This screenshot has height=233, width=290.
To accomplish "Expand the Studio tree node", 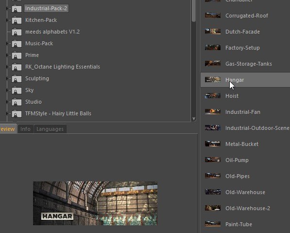I will pyautogui.click(x=7, y=102).
